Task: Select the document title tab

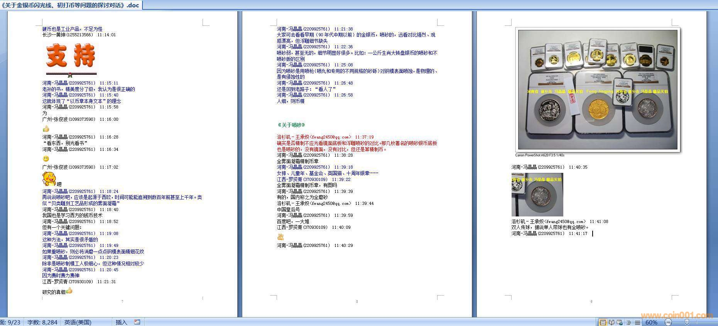Action: [x=71, y=5]
